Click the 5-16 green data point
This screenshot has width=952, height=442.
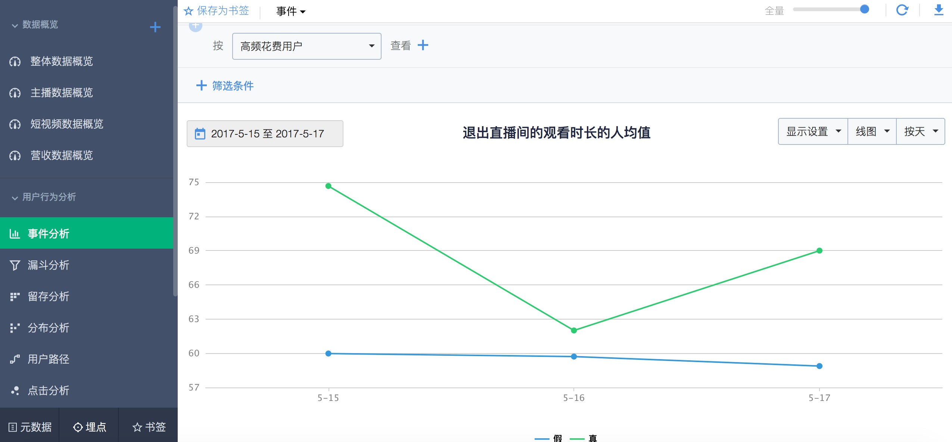point(574,330)
